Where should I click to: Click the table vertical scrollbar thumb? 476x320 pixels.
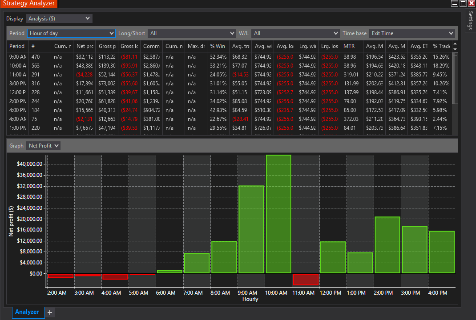point(455,78)
